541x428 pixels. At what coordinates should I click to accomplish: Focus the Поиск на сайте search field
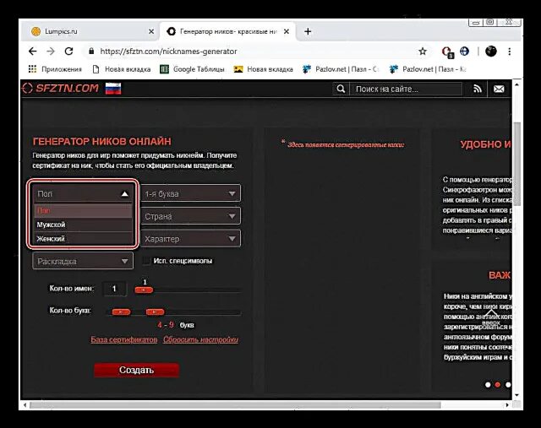[406, 89]
